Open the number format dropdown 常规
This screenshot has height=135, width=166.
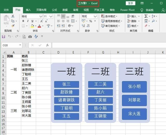click(x=95, y=16)
